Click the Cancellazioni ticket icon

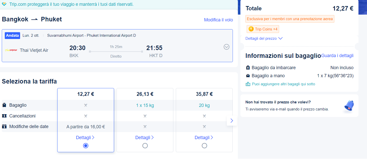pos(4,116)
